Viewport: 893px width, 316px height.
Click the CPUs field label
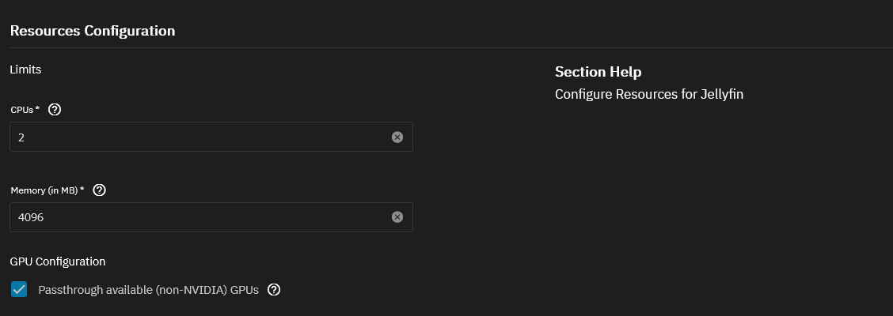coord(21,110)
